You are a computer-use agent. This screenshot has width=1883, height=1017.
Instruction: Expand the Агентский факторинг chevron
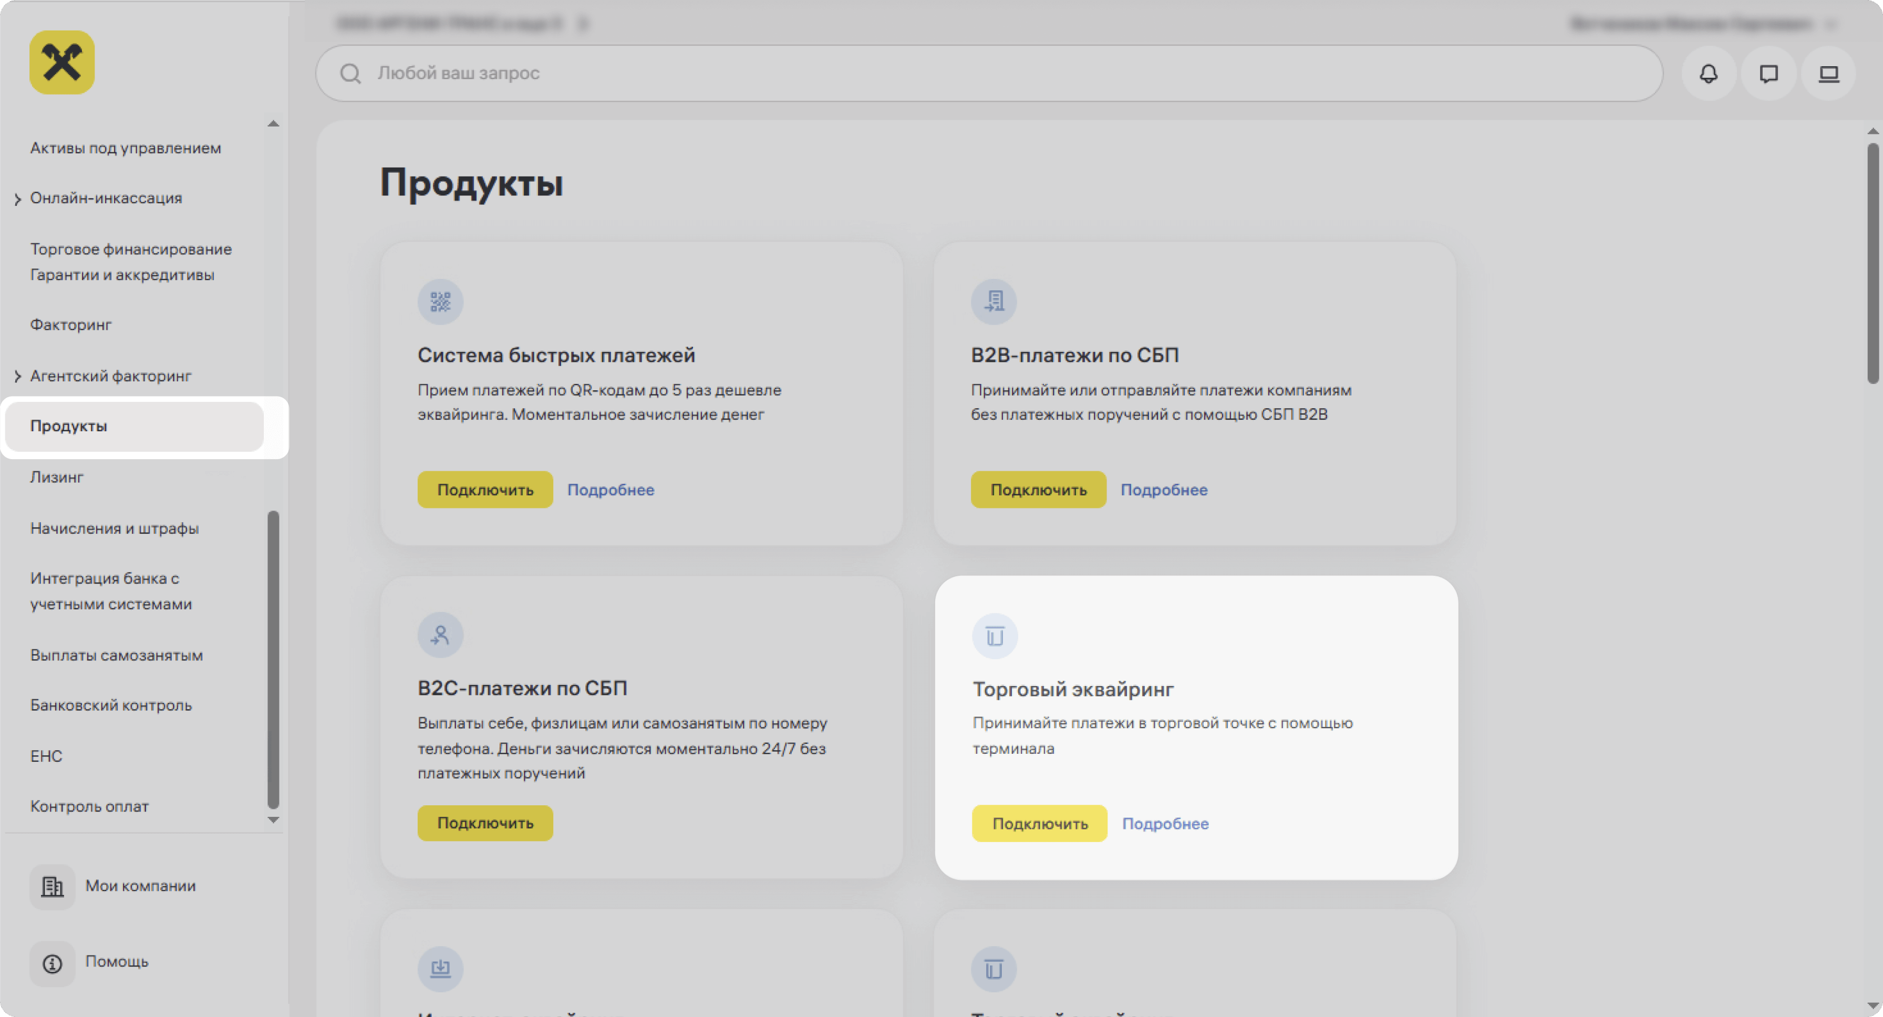[17, 376]
